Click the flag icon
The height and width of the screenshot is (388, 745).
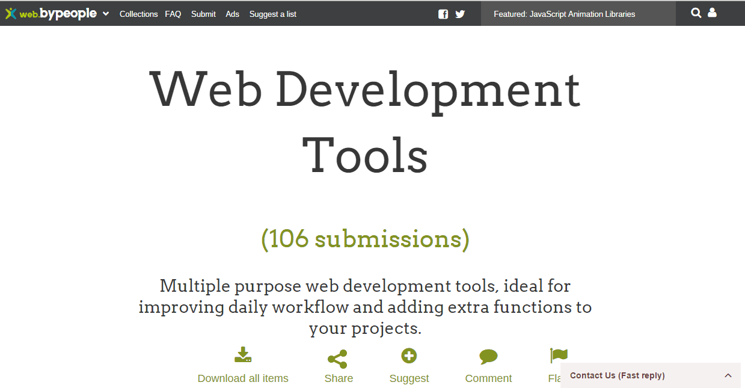(559, 356)
